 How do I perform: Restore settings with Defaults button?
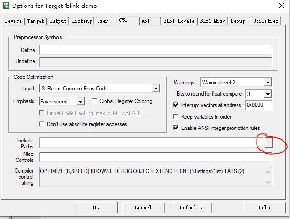[x=191, y=207]
